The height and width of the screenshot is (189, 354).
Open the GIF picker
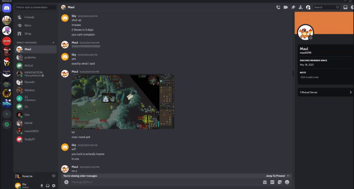coord(272,182)
